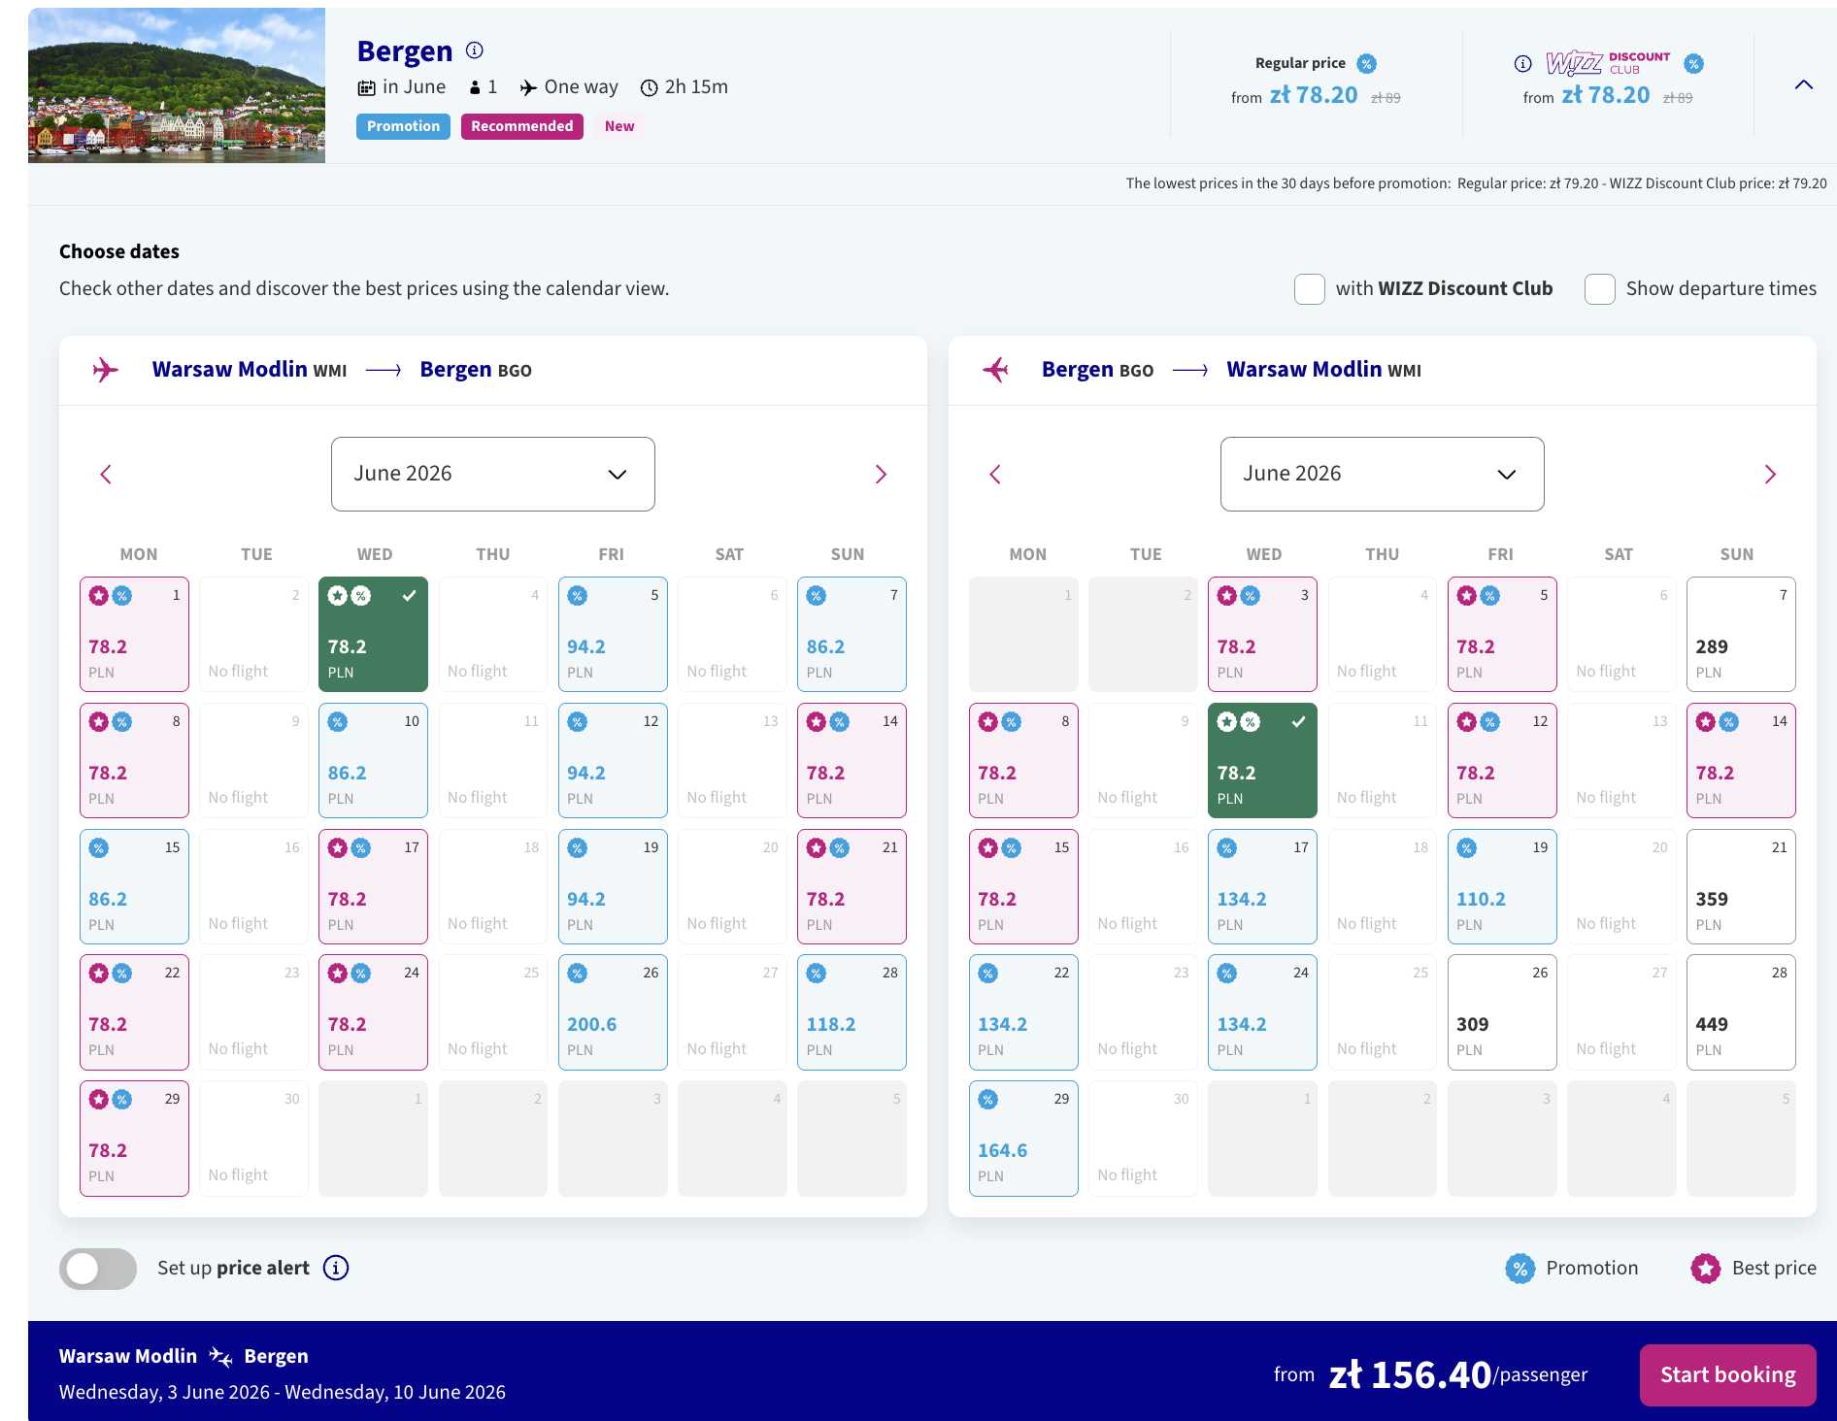Go to next month in return calendar

(1770, 475)
